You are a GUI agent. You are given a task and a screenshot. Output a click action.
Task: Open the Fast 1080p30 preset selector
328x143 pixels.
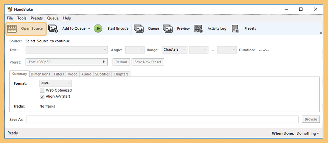coord(67,62)
